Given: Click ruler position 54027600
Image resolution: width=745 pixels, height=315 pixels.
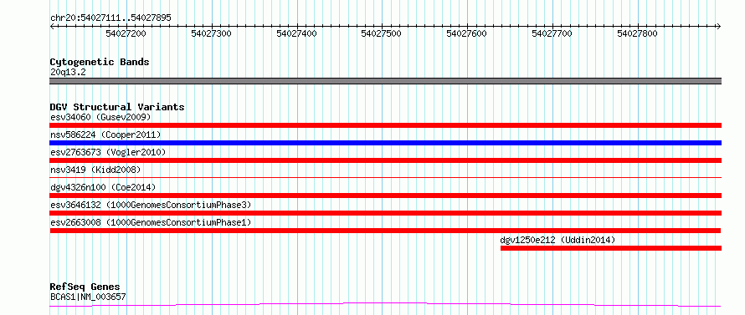Looking at the screenshot, I should 467,33.
